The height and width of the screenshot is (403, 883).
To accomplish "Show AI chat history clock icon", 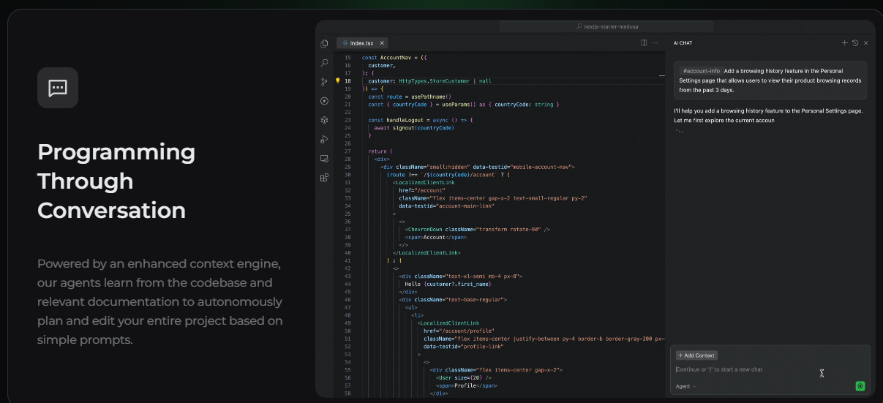I will [855, 43].
